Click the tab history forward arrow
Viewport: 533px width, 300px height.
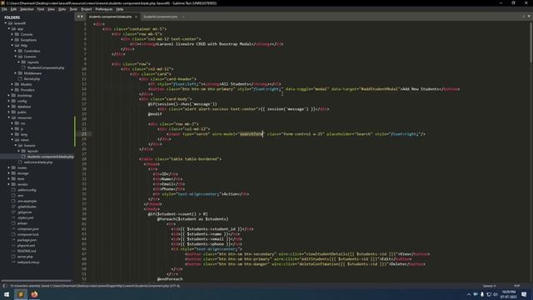[82, 17]
